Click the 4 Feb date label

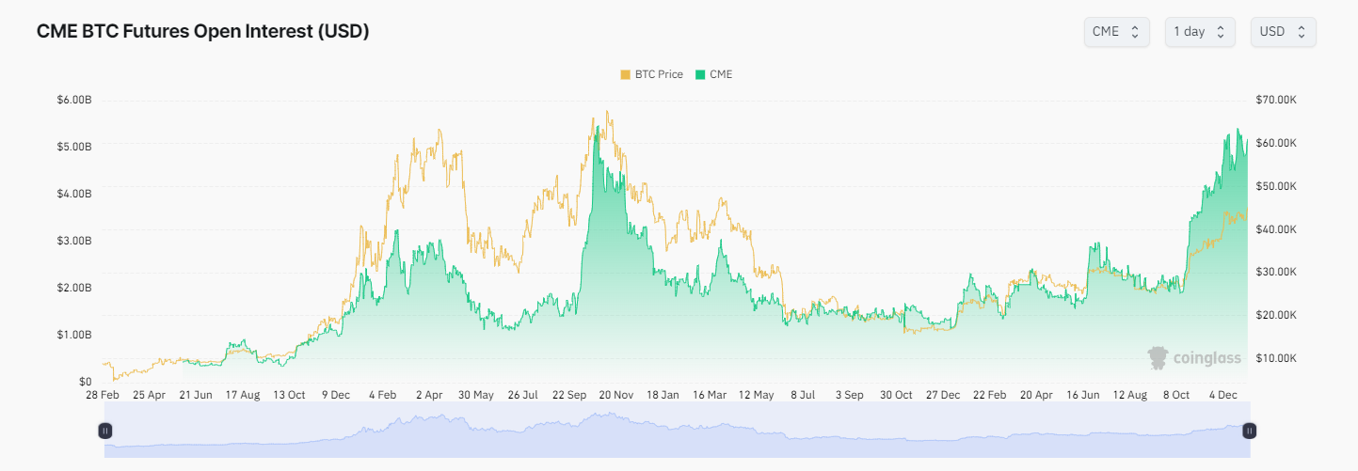tap(382, 396)
